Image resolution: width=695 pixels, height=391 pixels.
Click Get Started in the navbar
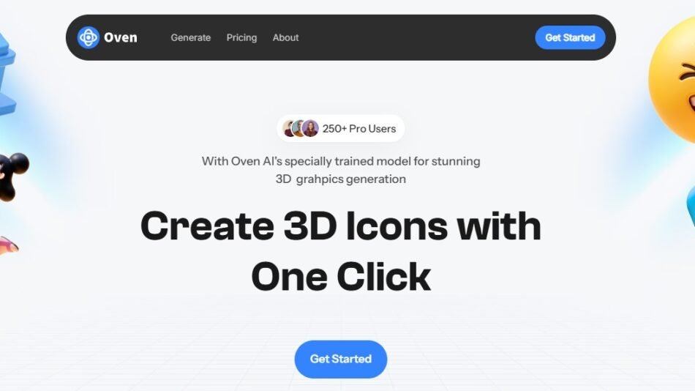point(570,38)
